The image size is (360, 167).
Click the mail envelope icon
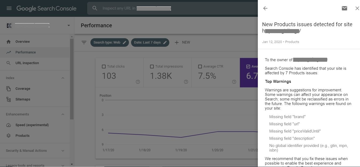tap(344, 8)
